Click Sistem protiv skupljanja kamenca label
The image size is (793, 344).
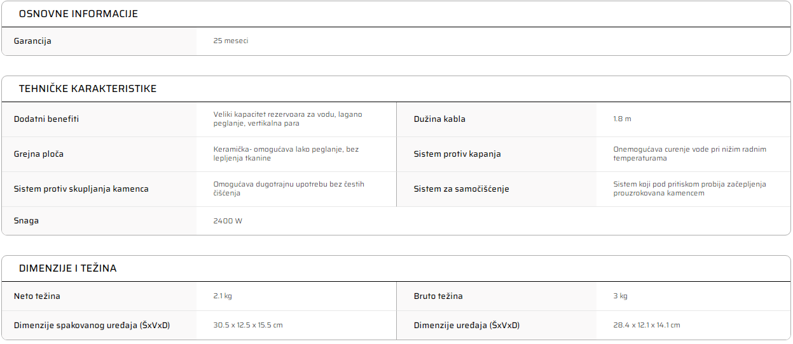click(81, 189)
